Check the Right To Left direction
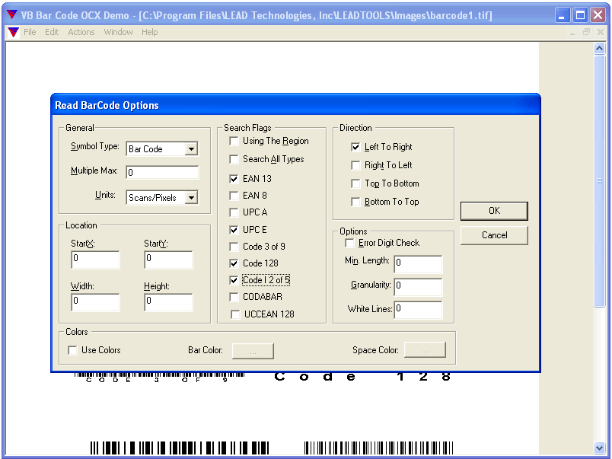The height and width of the screenshot is (459, 612). tap(356, 165)
